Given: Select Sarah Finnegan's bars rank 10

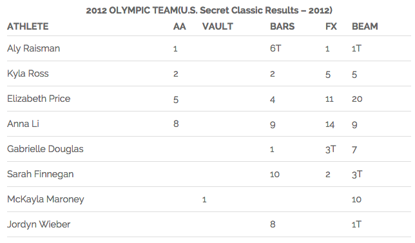Looking at the screenshot, I should tap(275, 175).
